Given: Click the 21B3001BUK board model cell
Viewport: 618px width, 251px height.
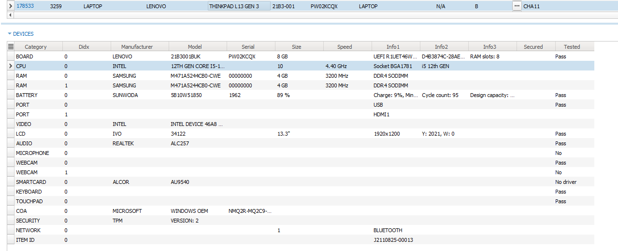Looking at the screenshot, I should [x=198, y=56].
